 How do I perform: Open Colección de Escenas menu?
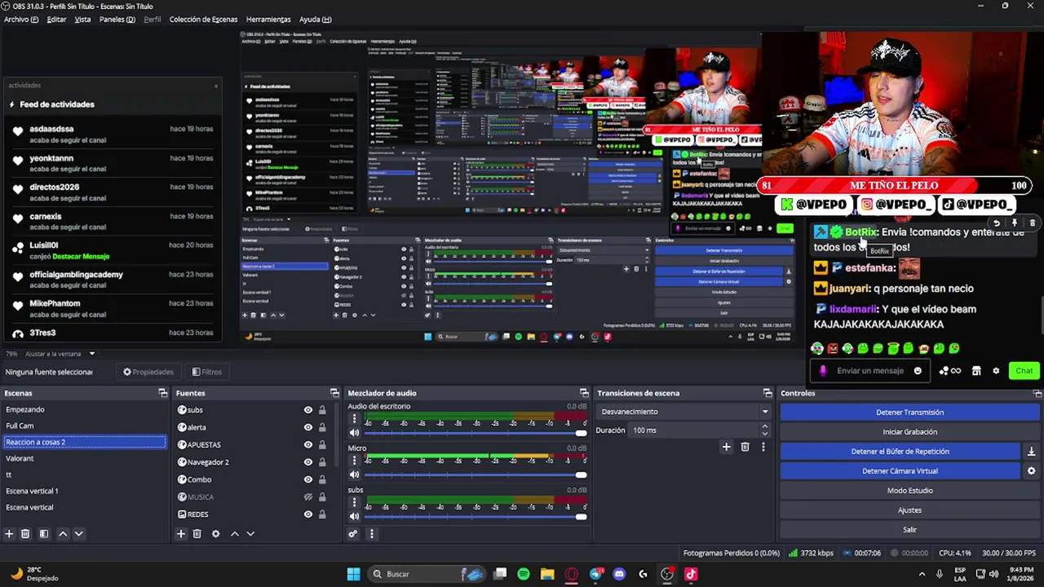[203, 19]
